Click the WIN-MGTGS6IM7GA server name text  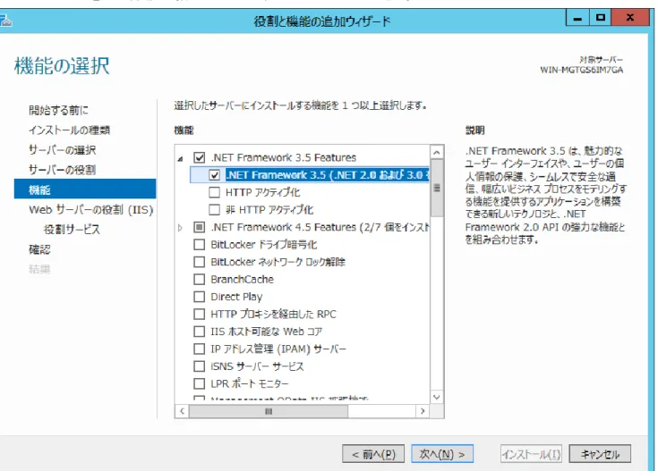point(582,70)
